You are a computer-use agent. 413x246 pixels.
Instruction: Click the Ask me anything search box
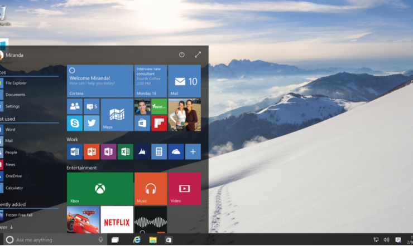(56, 240)
